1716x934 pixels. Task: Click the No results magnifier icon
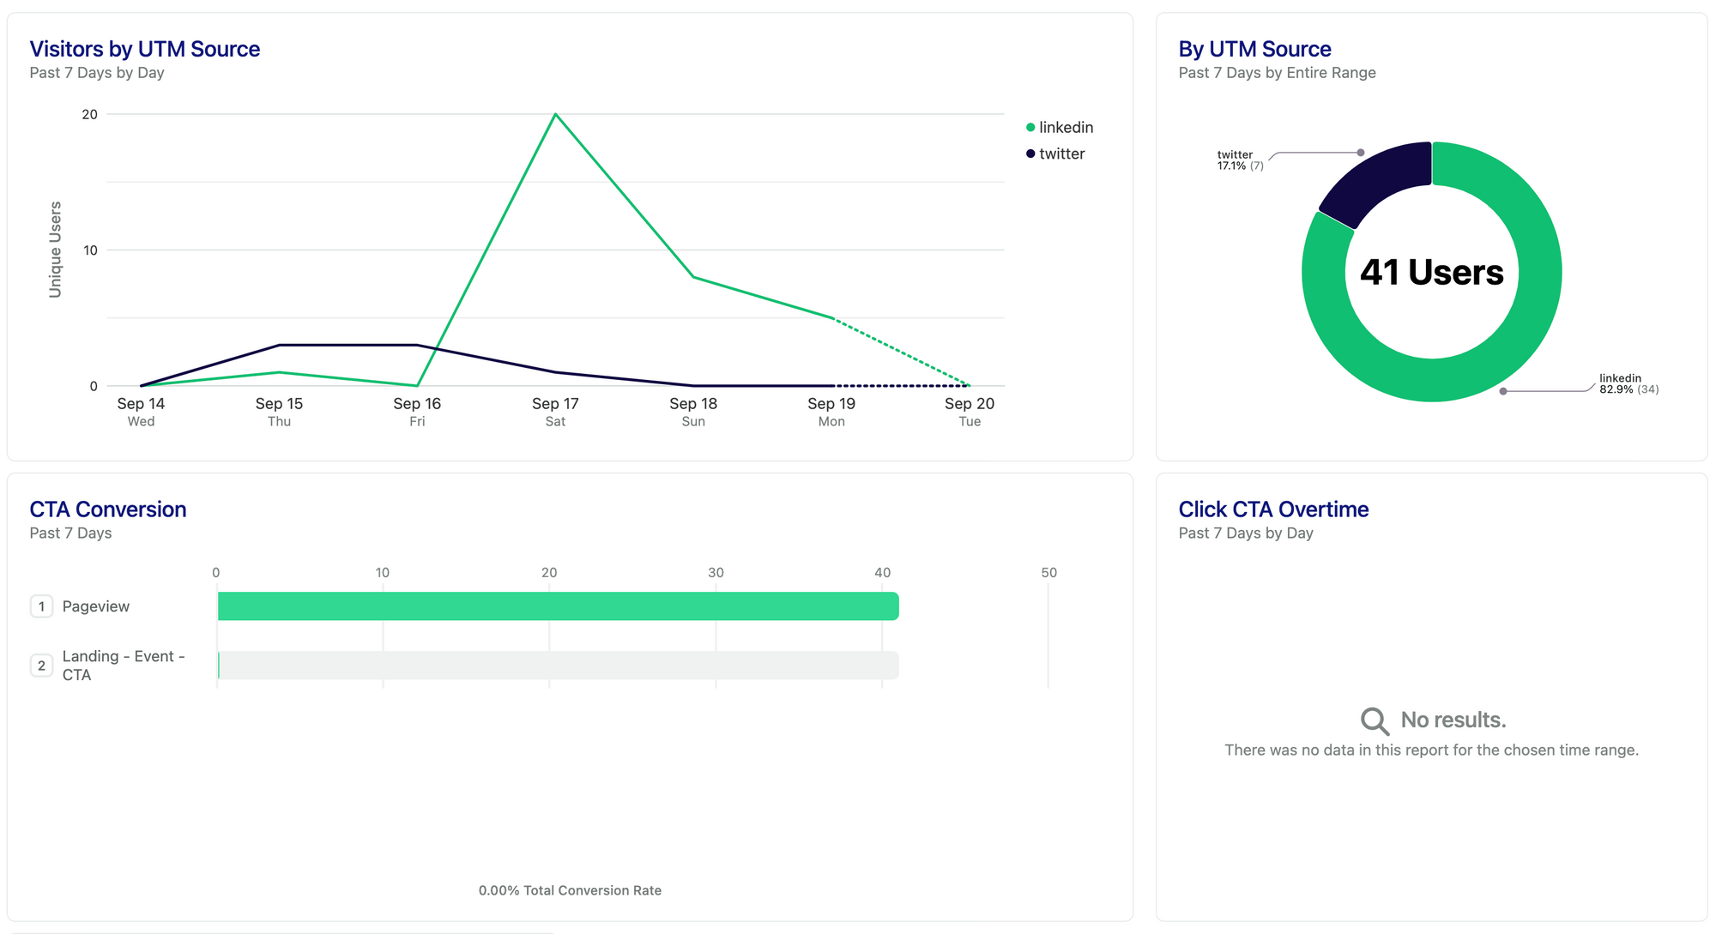pos(1374,721)
